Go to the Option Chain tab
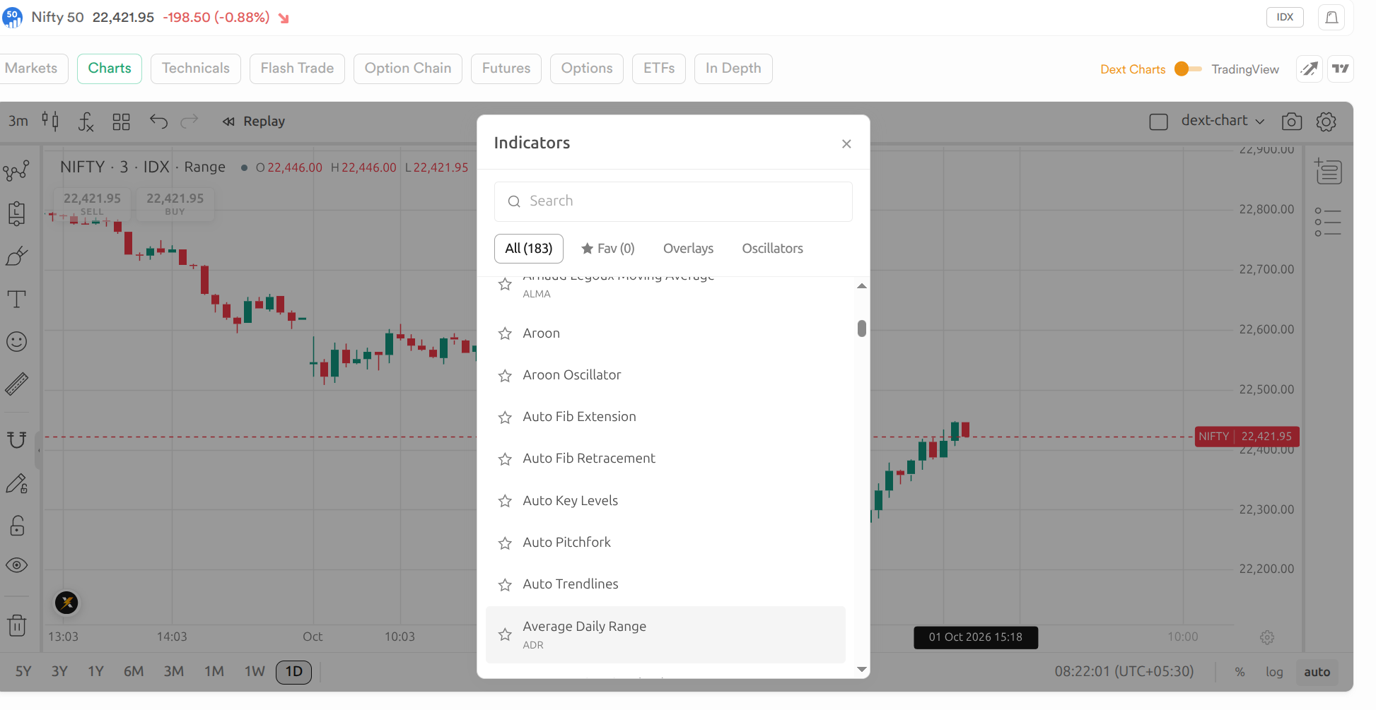 coord(408,69)
